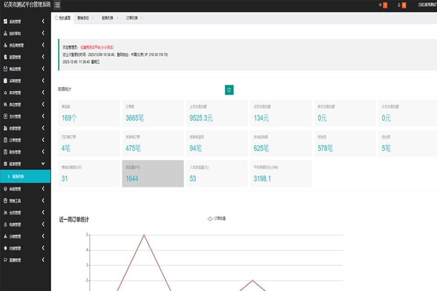Close the 报表列表 tab
Image resolution: width=437 pixels, height=291 pixels.
[x=117, y=18]
